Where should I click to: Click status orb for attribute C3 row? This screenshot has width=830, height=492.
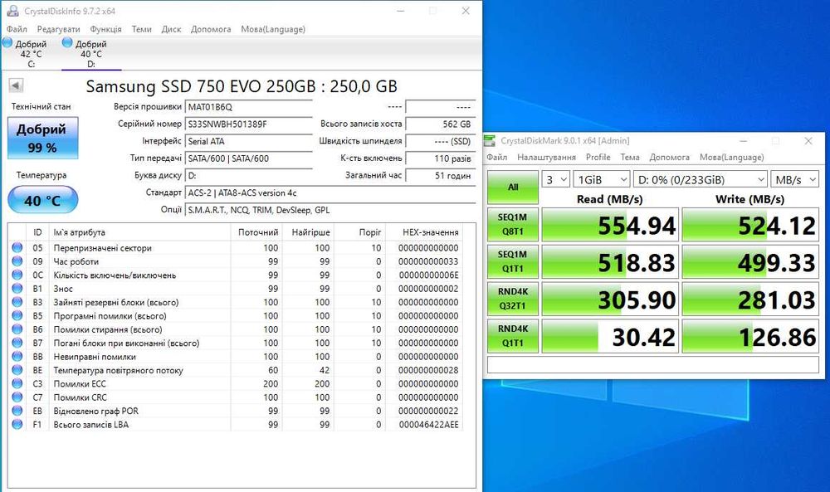pos(17,383)
